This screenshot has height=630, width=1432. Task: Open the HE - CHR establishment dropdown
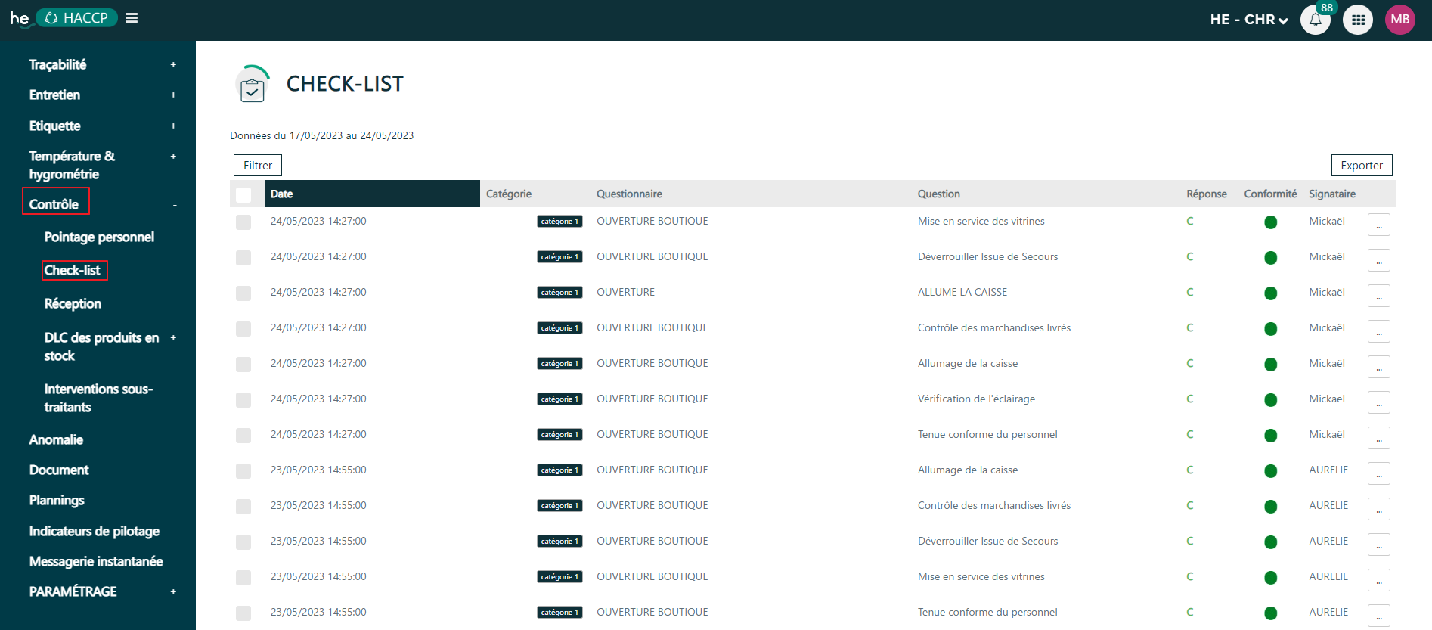coord(1248,20)
